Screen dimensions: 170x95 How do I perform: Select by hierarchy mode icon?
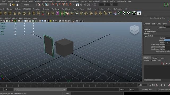point(39,5)
